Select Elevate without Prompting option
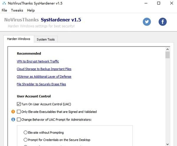177x146 pixels. 26,132
